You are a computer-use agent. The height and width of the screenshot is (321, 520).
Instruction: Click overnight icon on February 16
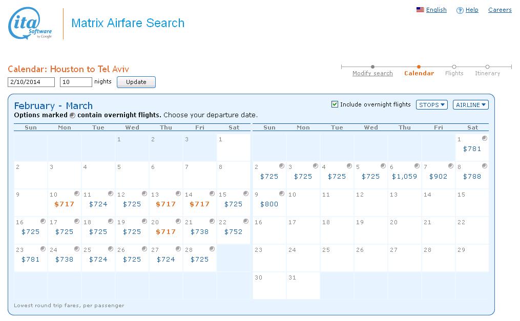point(43,221)
